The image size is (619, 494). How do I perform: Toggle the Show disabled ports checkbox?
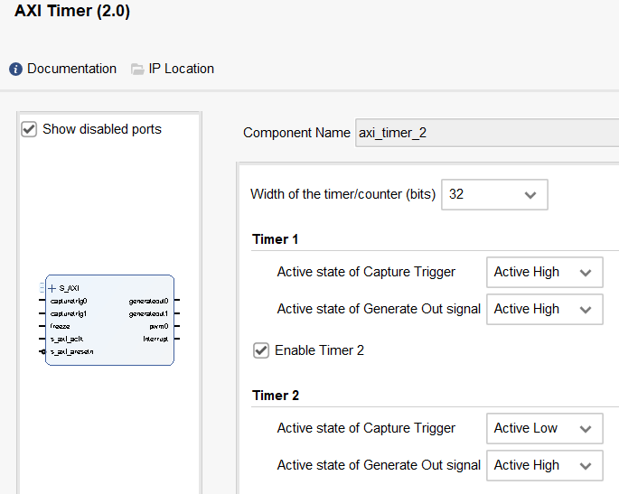29,129
